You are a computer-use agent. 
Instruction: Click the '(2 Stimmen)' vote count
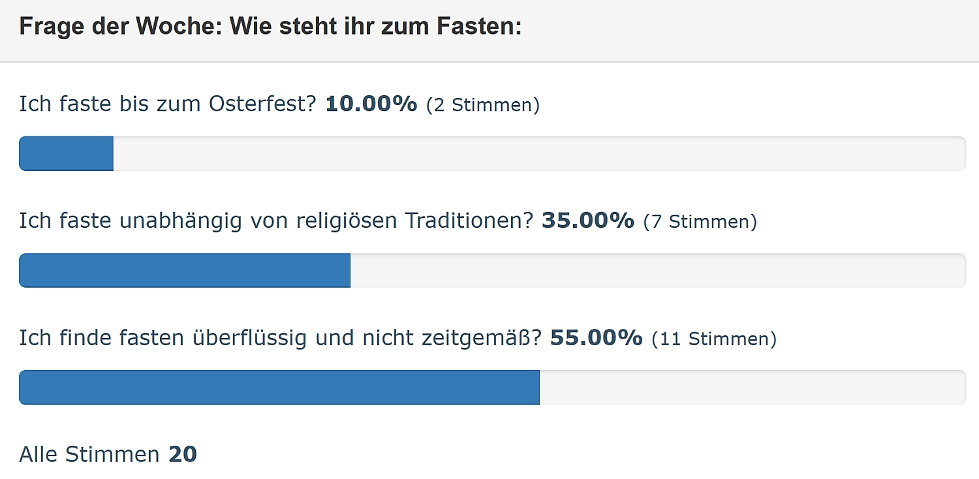pos(483,105)
